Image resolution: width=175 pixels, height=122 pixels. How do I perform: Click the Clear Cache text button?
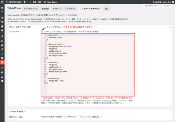(52, 2)
